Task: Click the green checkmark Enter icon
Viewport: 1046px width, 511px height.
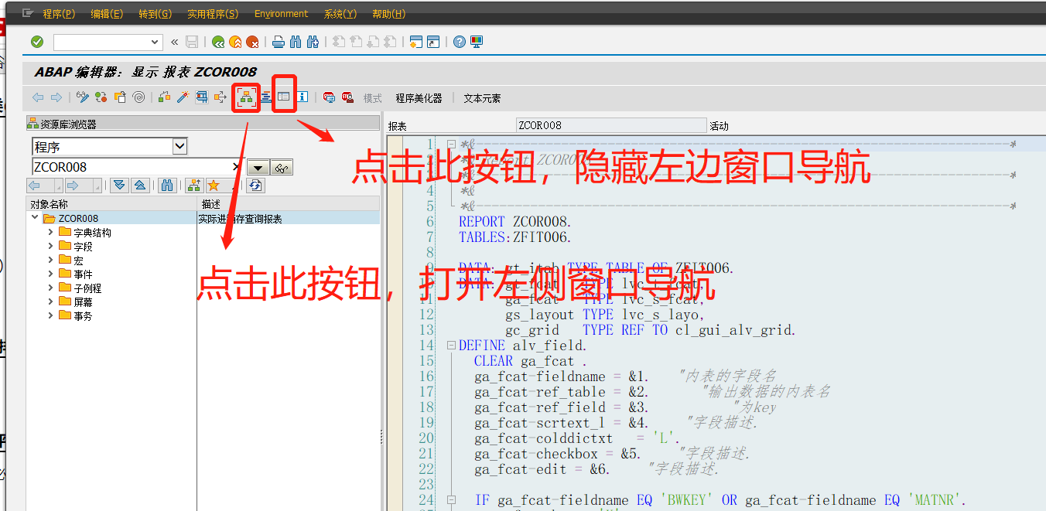Action: [36, 42]
